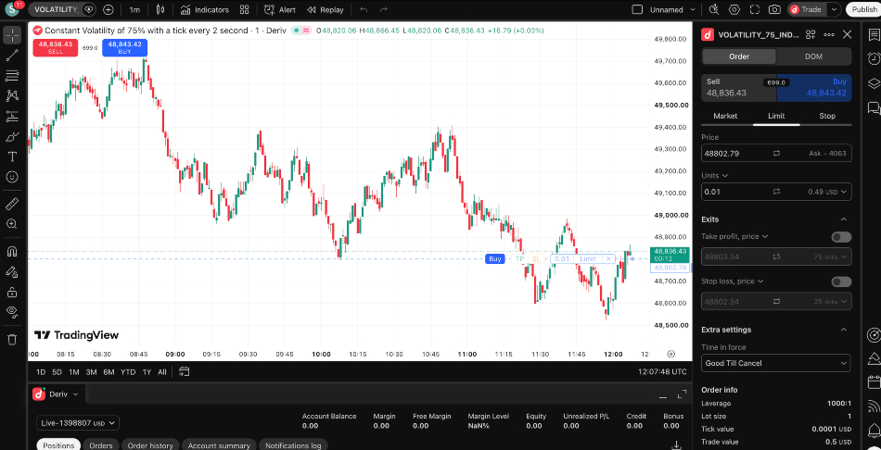Open the Fibonacci retracement tools

coord(12,76)
